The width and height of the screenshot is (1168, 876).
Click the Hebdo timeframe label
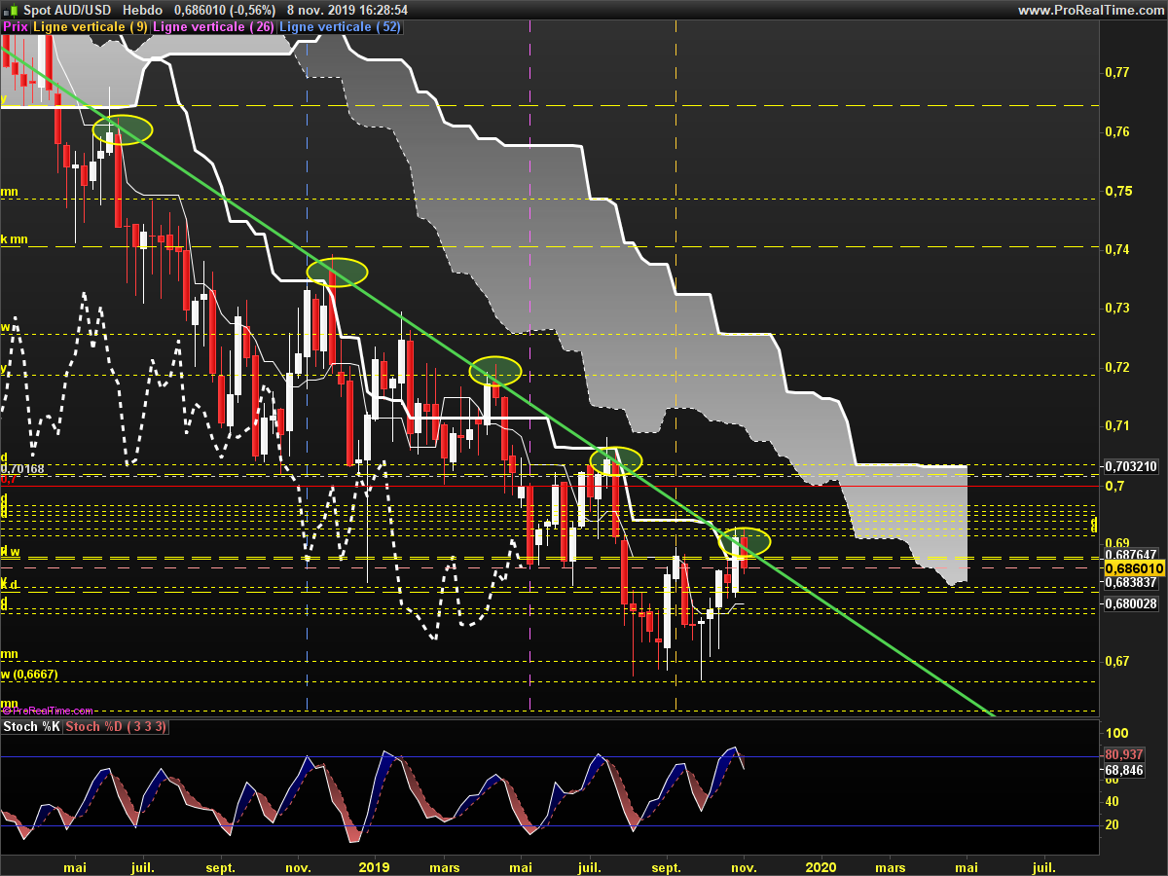click(143, 10)
